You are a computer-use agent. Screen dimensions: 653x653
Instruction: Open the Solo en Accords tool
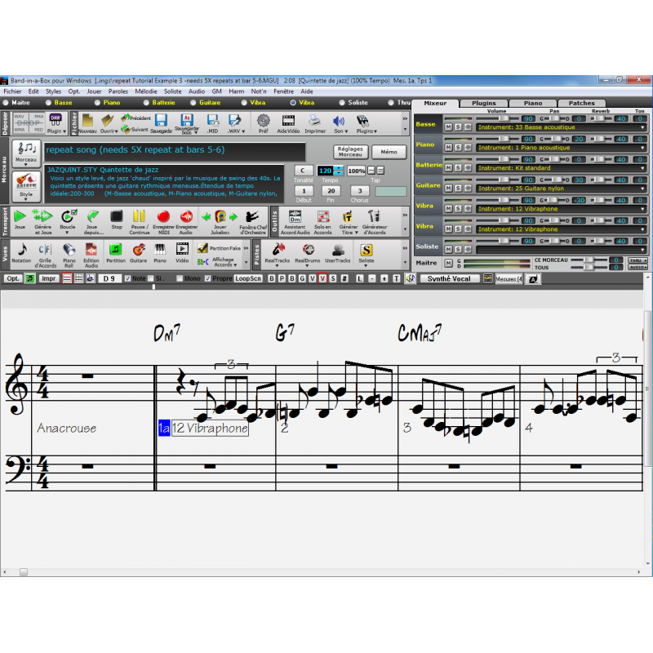click(x=322, y=216)
